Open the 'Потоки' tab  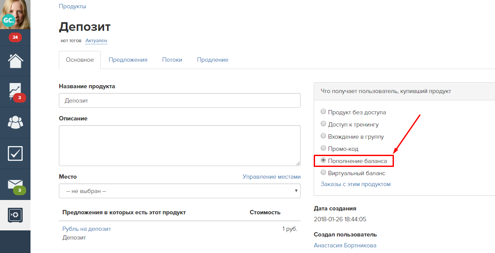(172, 60)
